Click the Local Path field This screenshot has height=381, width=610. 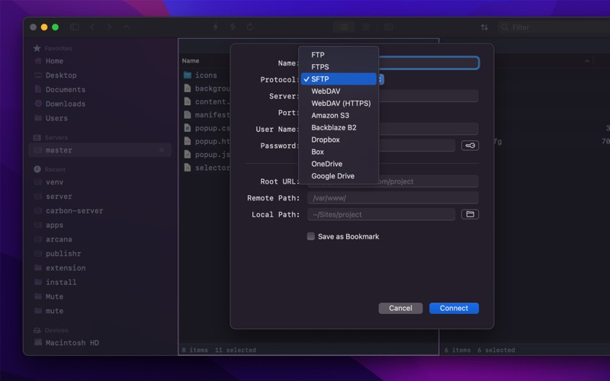point(381,214)
